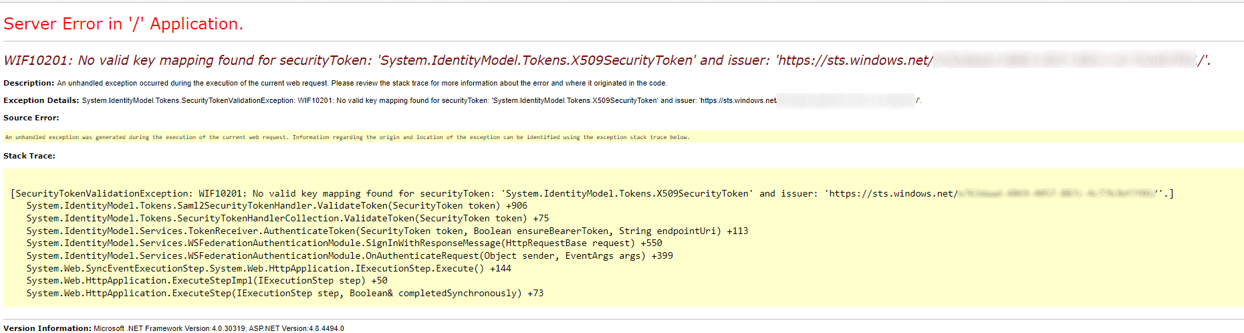The width and height of the screenshot is (1244, 333).
Task: Select the Saml2SecurityTokenHandler.ValidateToken +906 line
Action: pyautogui.click(x=277, y=206)
